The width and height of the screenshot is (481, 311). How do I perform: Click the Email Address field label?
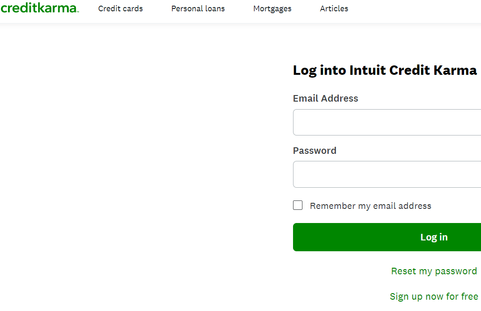[326, 98]
